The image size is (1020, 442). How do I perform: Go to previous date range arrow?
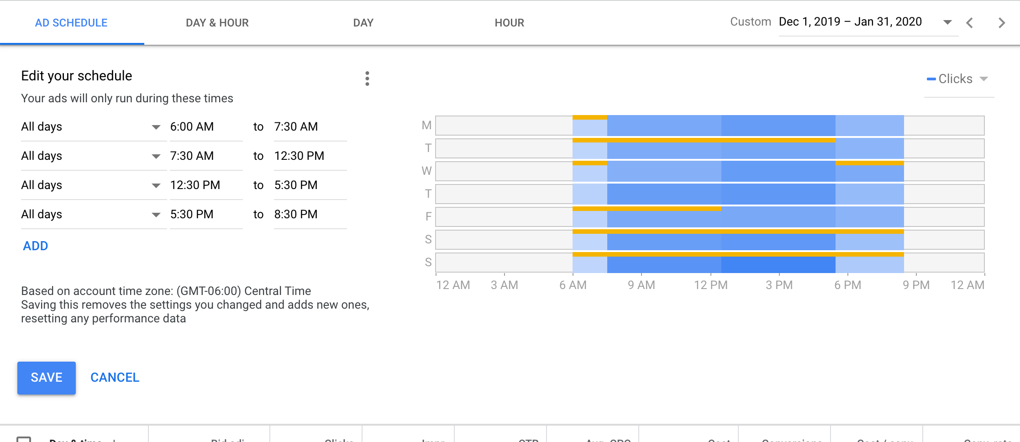969,23
